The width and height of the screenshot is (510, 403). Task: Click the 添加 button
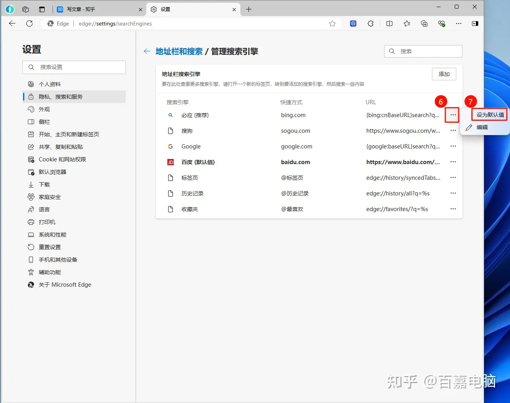coord(444,74)
